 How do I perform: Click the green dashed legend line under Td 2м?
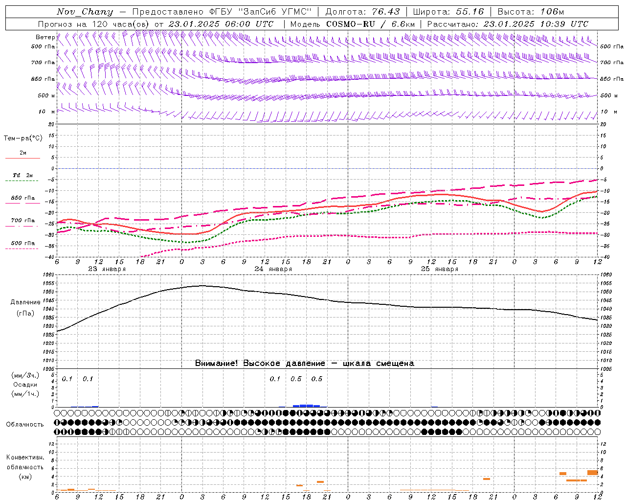point(22,181)
